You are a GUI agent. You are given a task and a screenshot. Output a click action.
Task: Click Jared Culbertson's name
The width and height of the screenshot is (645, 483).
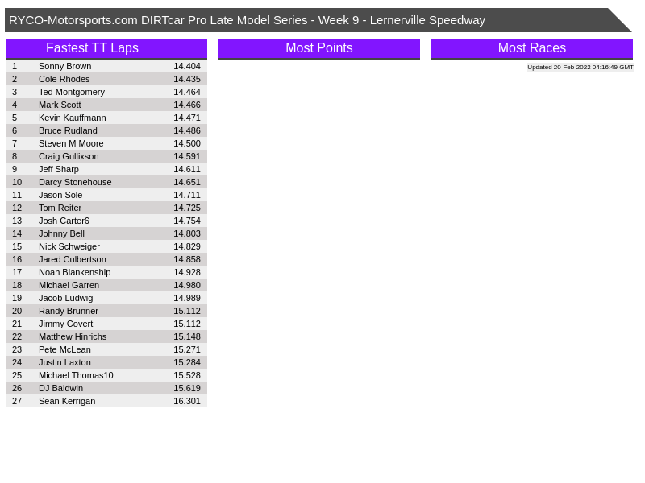[x=72, y=259]
